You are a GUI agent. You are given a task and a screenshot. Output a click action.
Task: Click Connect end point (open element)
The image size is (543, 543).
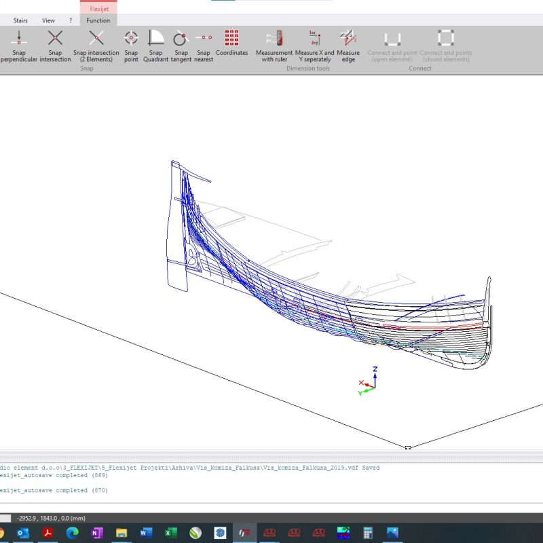(x=392, y=45)
